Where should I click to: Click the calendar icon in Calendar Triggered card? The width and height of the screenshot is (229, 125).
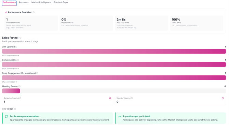[x=223, y=98]
